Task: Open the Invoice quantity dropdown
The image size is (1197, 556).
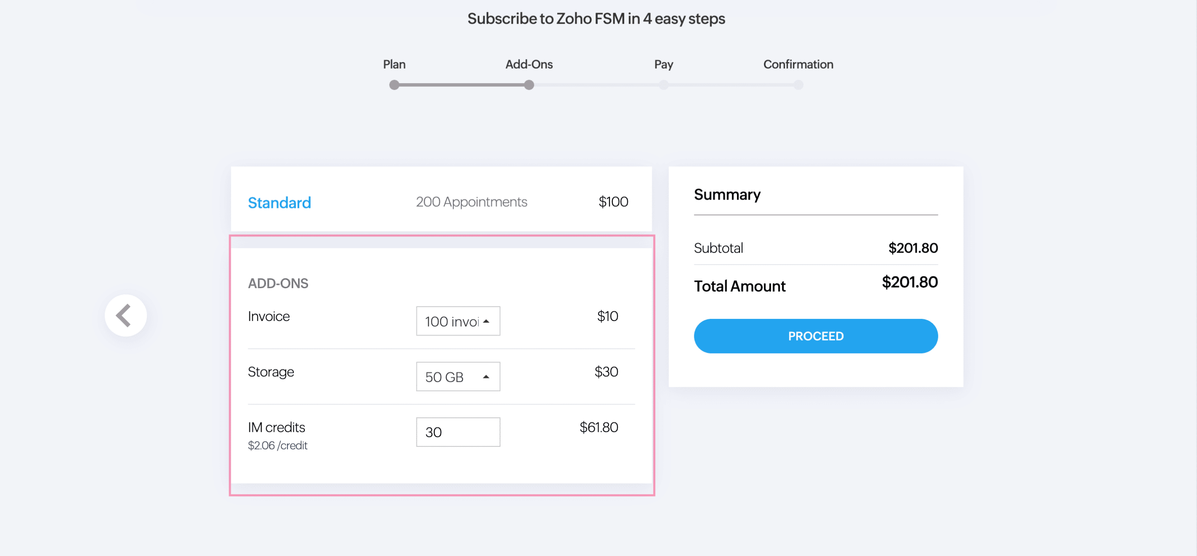Action: pyautogui.click(x=457, y=321)
